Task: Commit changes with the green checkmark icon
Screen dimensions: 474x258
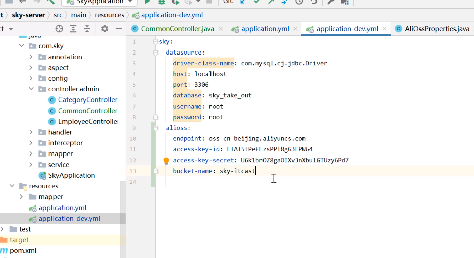Action: click(x=256, y=2)
